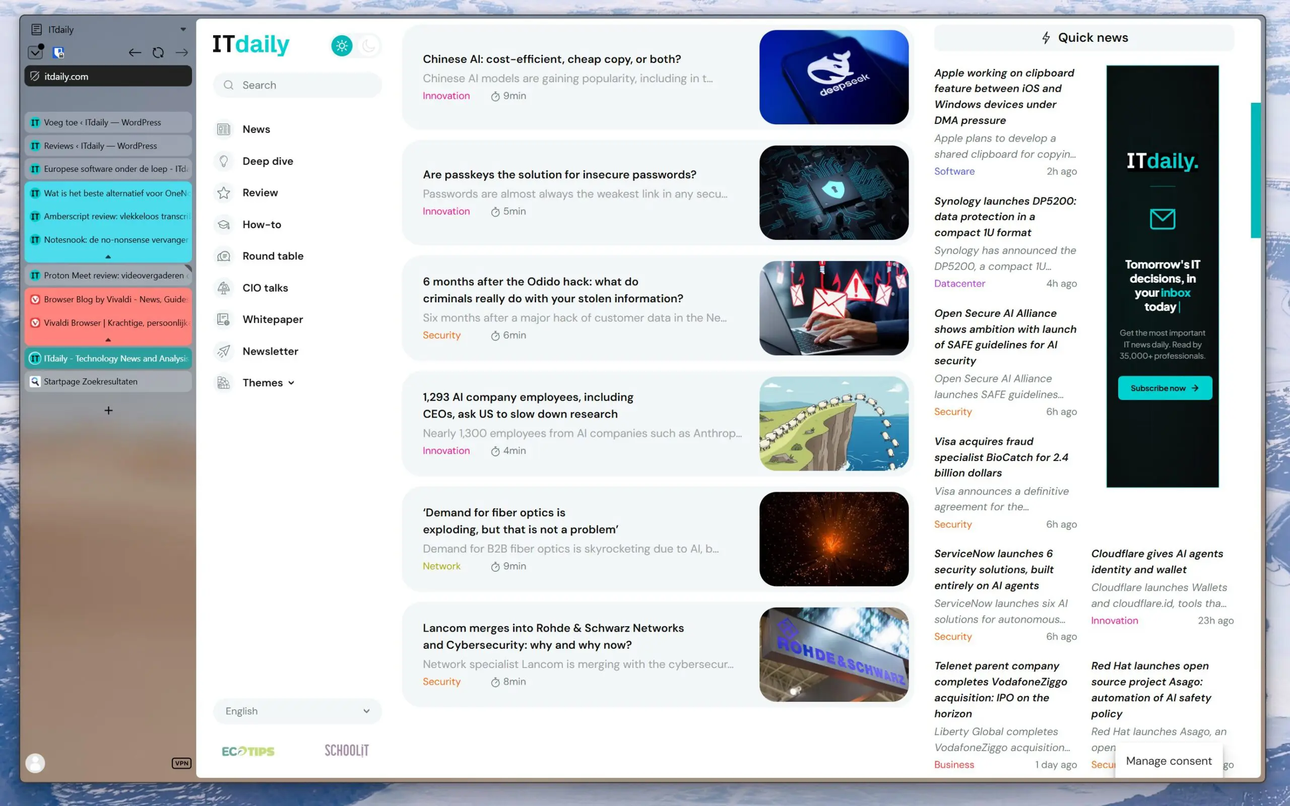This screenshot has width=1290, height=806.
Task: Click the envelope icon in newsletter ad
Action: [x=1162, y=219]
